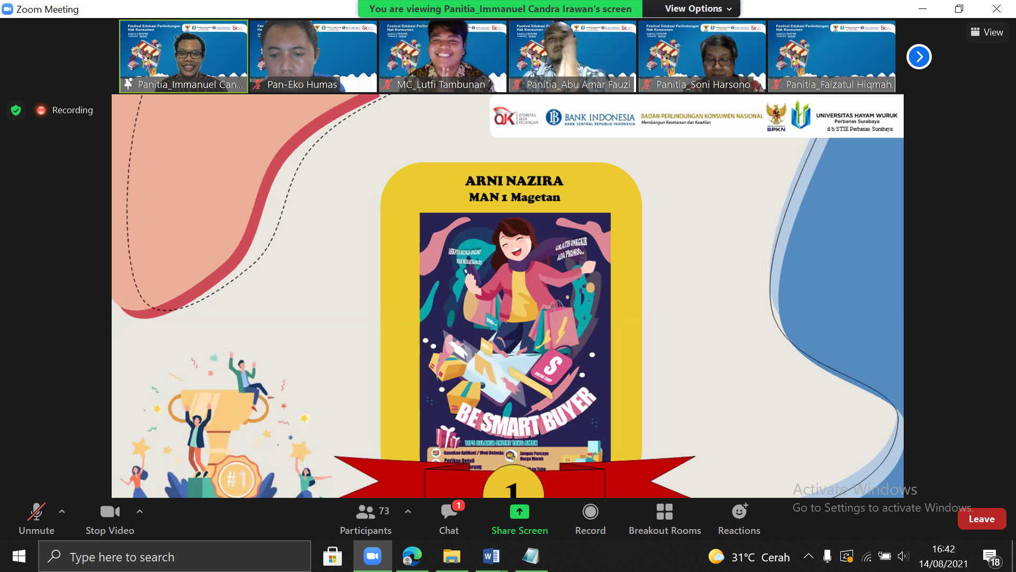Unmute the microphone in Zoom
The image size is (1016, 572).
(x=37, y=519)
